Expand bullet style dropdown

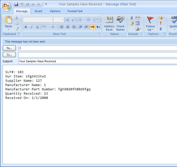(84, 20)
